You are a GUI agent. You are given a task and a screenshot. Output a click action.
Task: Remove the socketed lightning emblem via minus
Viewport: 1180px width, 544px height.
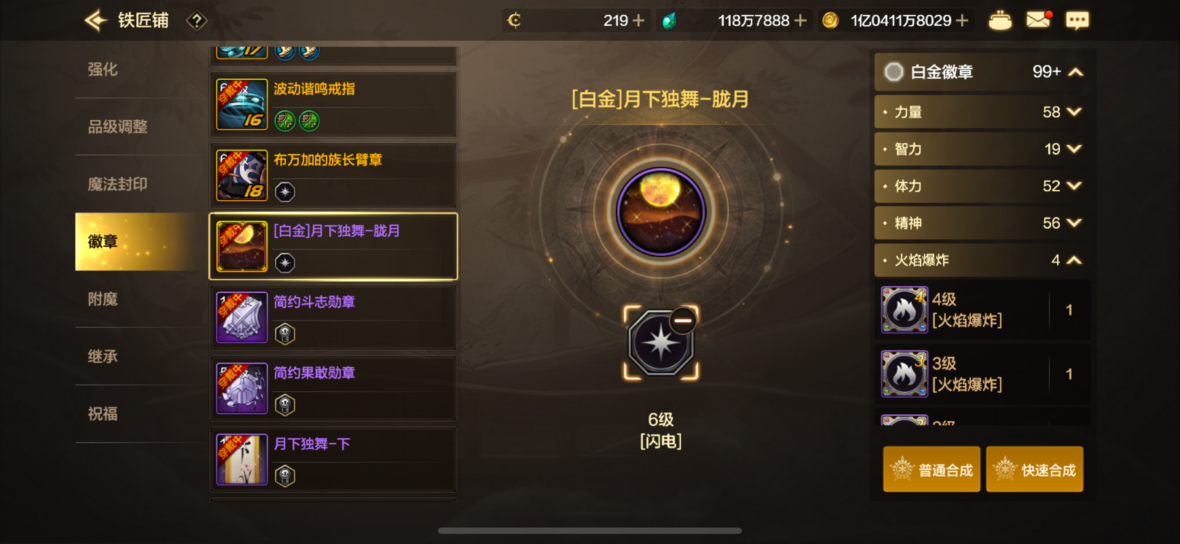[x=682, y=320]
